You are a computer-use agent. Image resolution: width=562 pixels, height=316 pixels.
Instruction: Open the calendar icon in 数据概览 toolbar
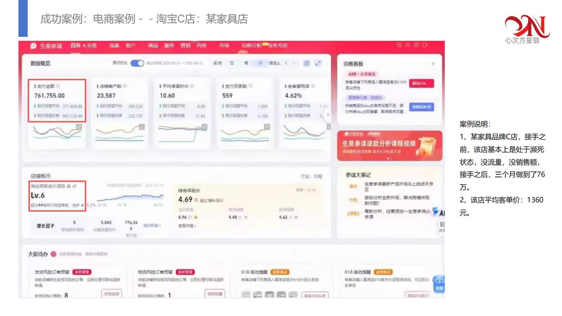pos(307,63)
